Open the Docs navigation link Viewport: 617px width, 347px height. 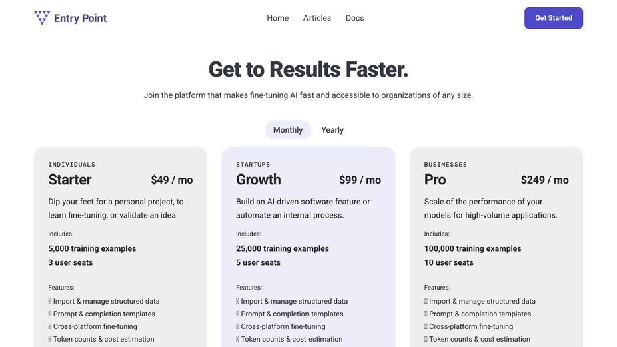point(355,18)
